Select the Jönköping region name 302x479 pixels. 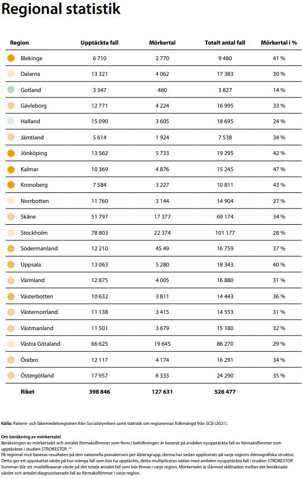(33, 153)
